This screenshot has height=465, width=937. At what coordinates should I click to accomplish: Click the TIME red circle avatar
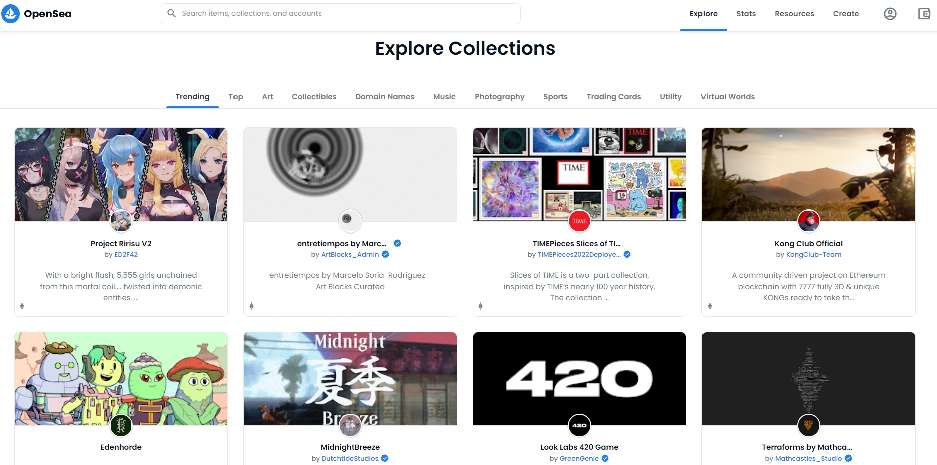pyautogui.click(x=579, y=221)
